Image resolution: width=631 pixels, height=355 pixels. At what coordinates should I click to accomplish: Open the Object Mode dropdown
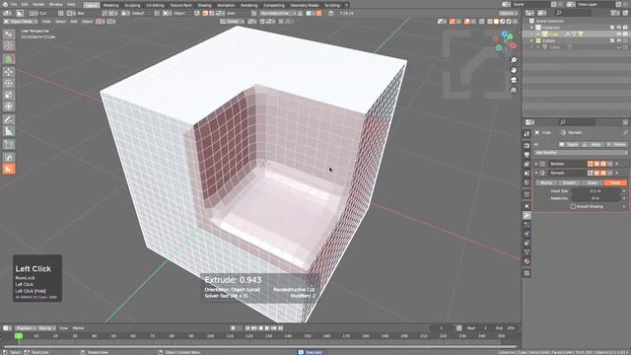21,22
